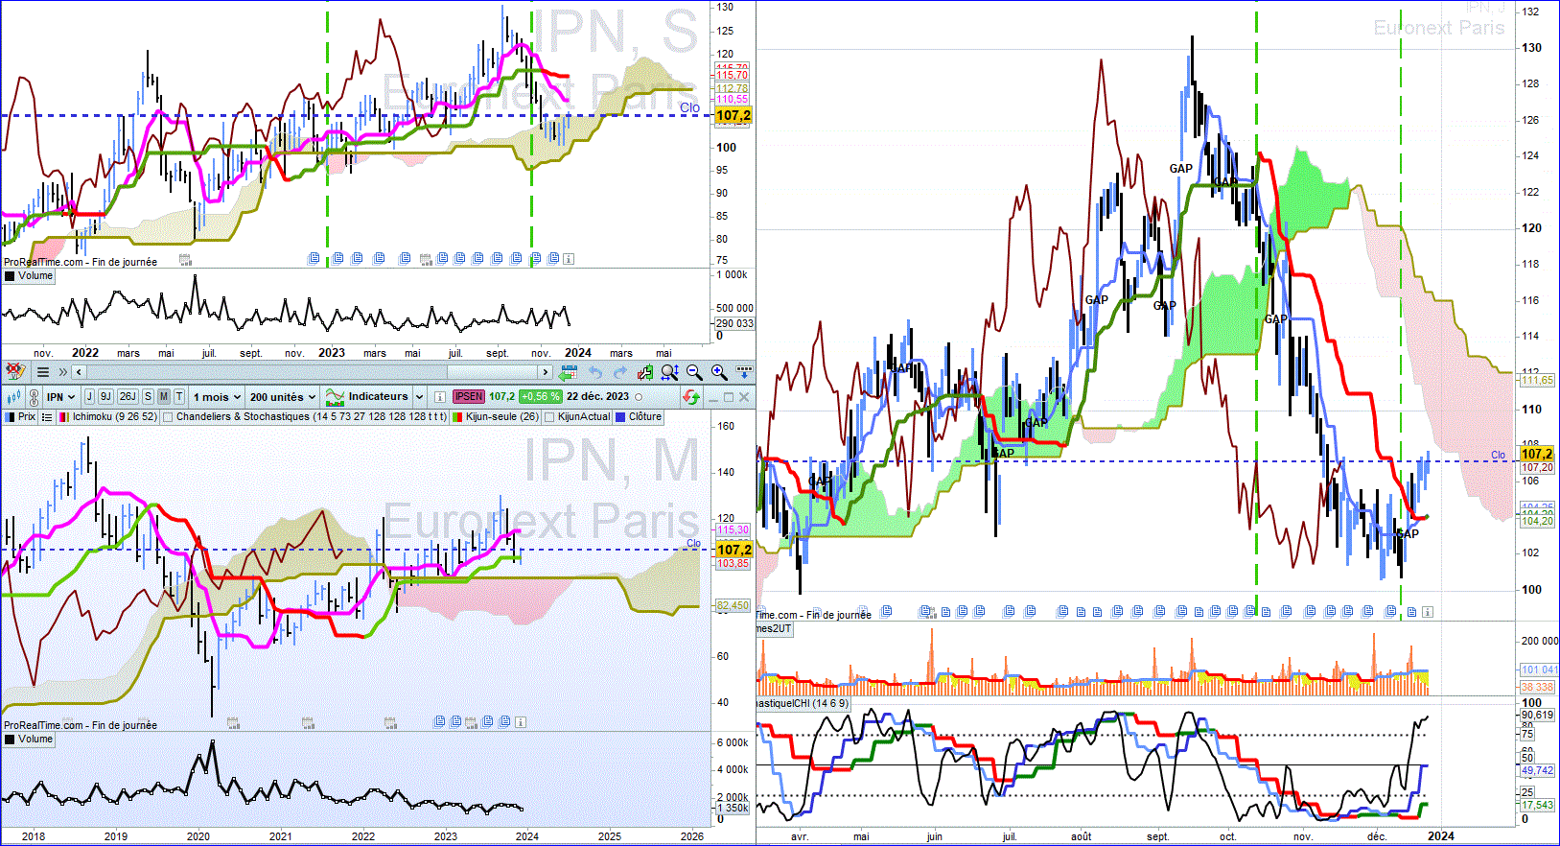Select the Kijun-seule (26) label
Image resolution: width=1560 pixels, height=846 pixels.
coord(502,417)
